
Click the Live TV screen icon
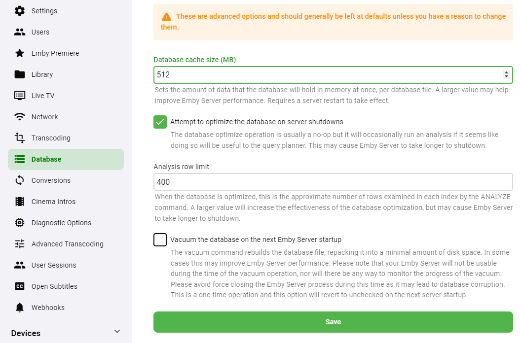click(20, 96)
